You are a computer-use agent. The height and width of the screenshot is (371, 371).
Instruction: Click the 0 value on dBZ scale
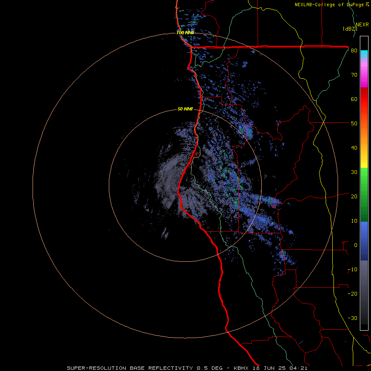click(x=356, y=245)
